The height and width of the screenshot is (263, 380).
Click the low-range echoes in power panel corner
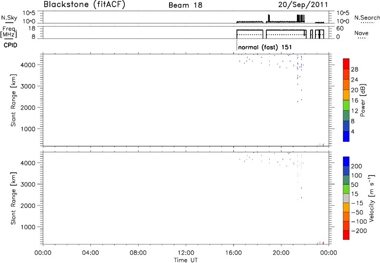pyautogui.click(x=321, y=145)
